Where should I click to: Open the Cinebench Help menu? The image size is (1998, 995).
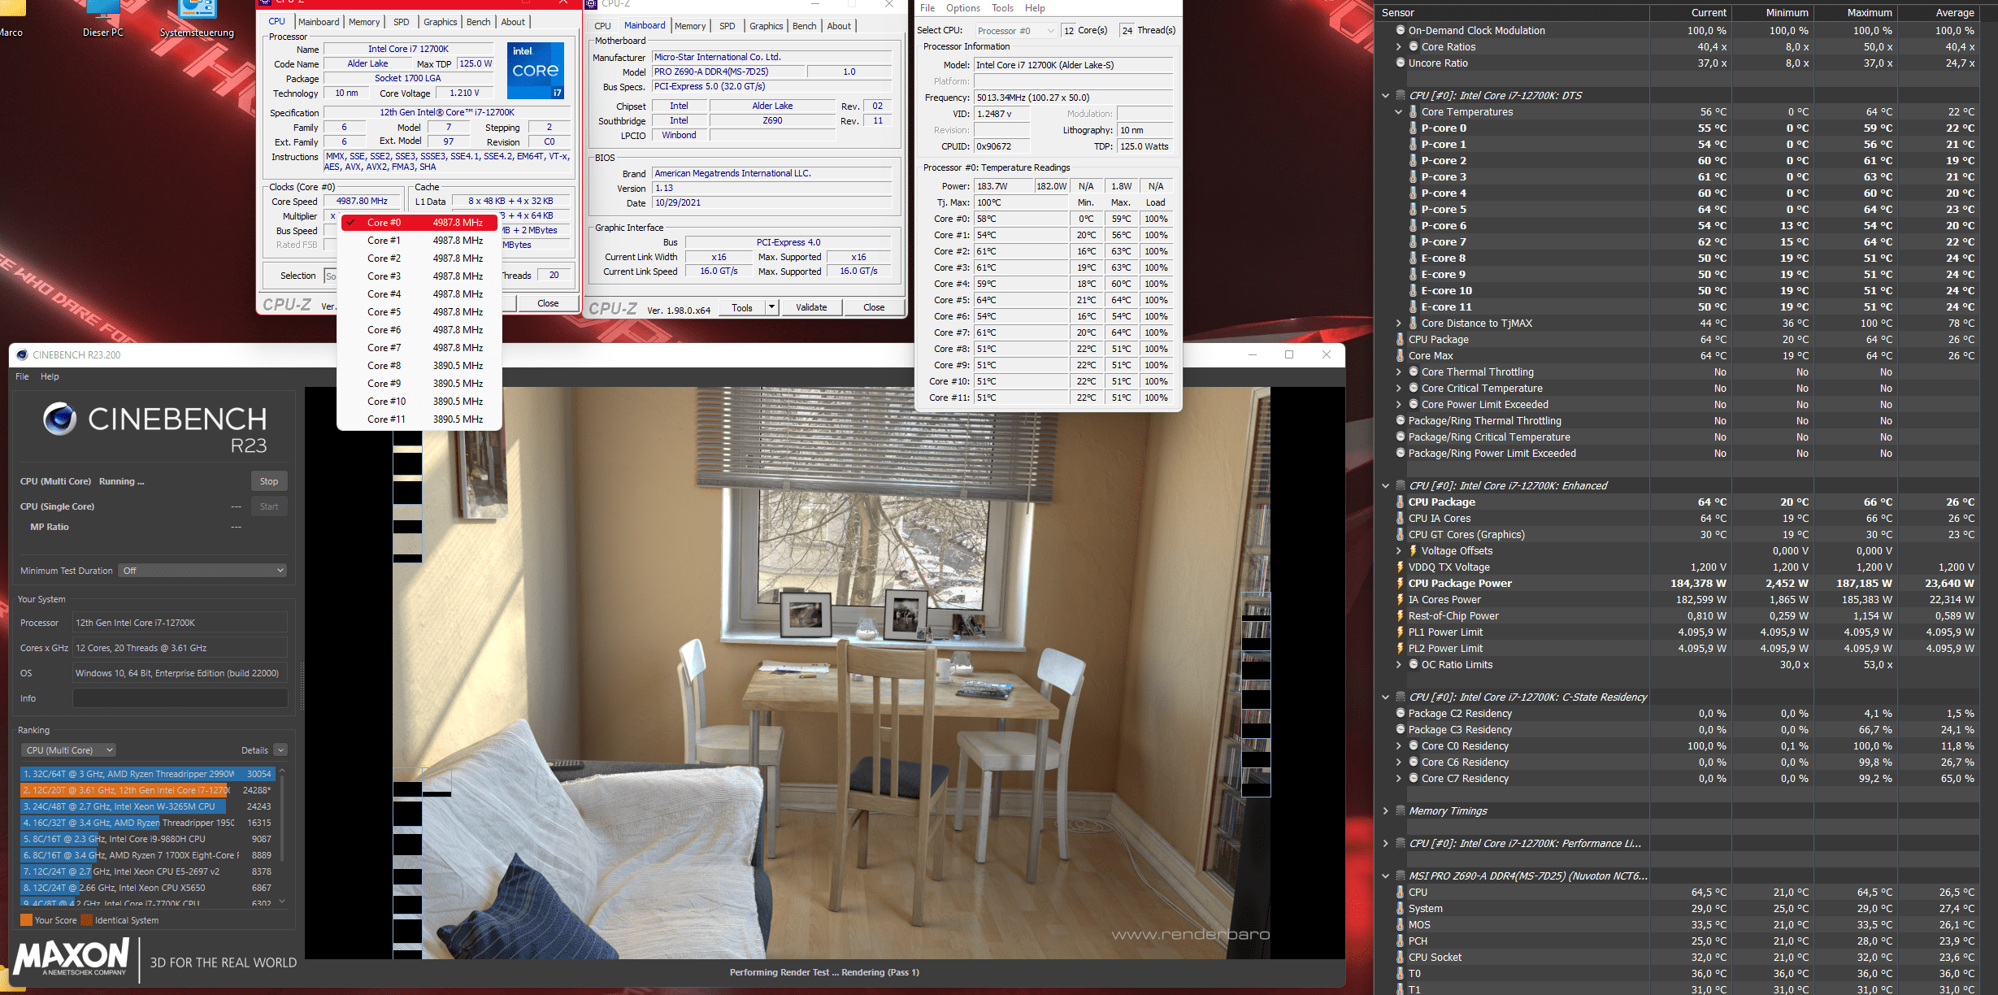click(x=50, y=376)
